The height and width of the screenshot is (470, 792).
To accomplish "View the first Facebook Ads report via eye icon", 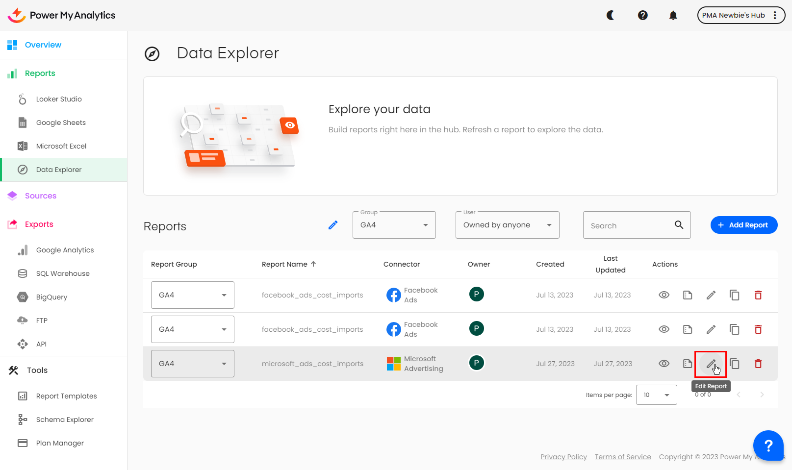I will [x=664, y=295].
